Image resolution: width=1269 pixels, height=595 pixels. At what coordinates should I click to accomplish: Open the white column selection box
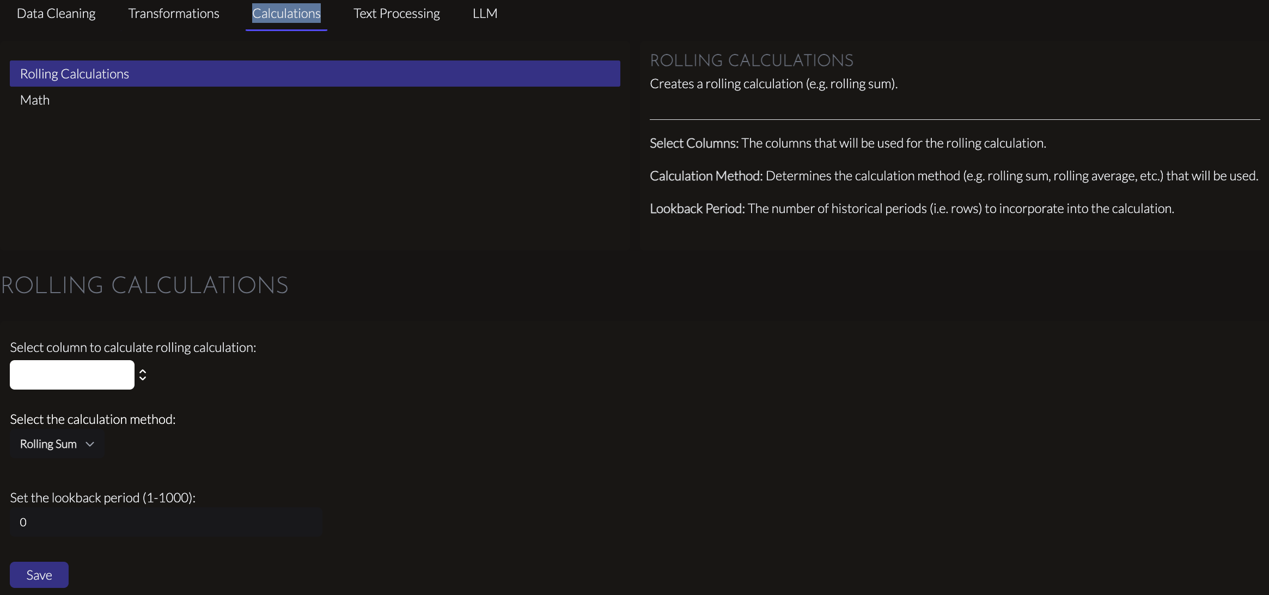pyautogui.click(x=72, y=375)
